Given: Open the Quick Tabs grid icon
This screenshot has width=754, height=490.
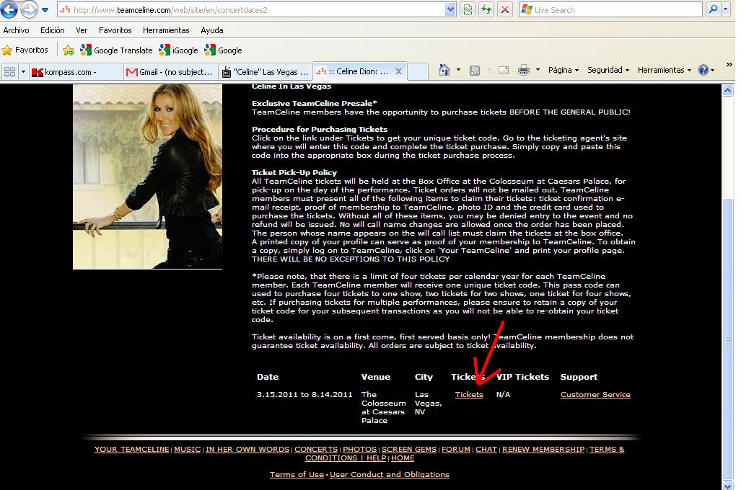Looking at the screenshot, I should click(x=10, y=72).
